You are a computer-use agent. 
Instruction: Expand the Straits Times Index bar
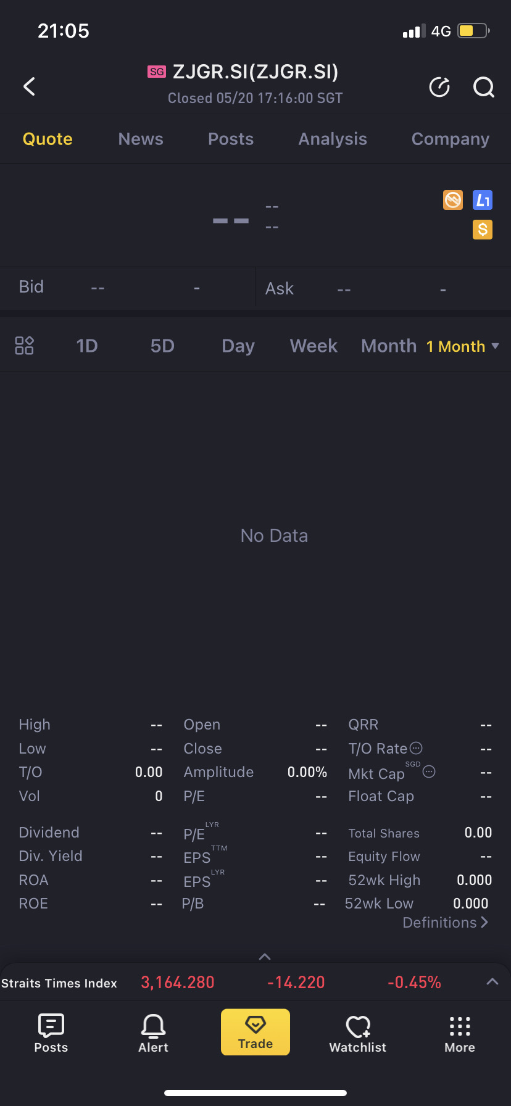click(492, 982)
